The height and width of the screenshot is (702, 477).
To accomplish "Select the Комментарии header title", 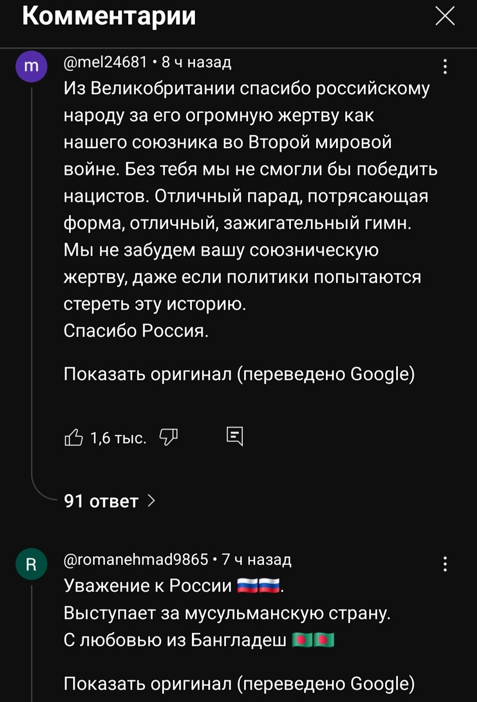I will coord(107,16).
